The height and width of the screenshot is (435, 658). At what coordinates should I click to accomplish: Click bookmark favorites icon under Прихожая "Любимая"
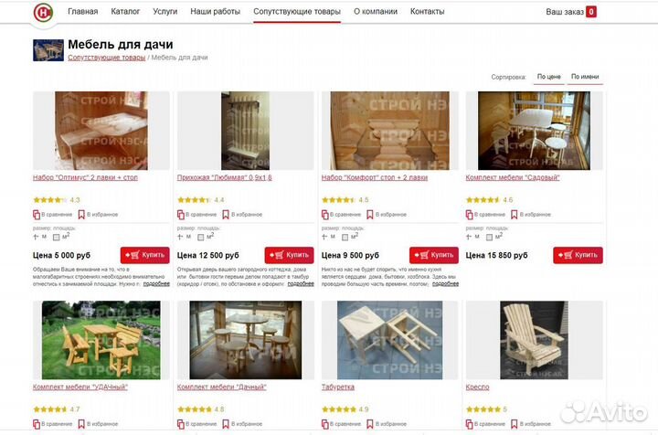tap(226, 215)
